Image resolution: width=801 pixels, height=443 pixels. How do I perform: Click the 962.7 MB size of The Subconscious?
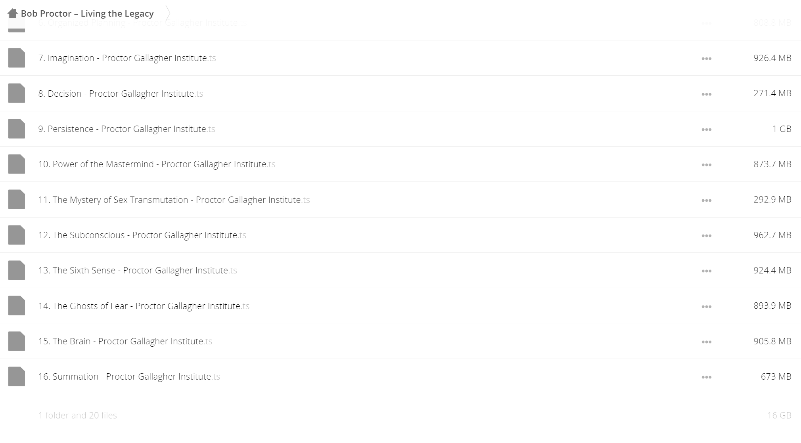(x=772, y=235)
